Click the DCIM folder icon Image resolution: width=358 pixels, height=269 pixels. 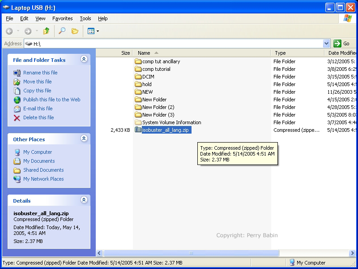(138, 77)
